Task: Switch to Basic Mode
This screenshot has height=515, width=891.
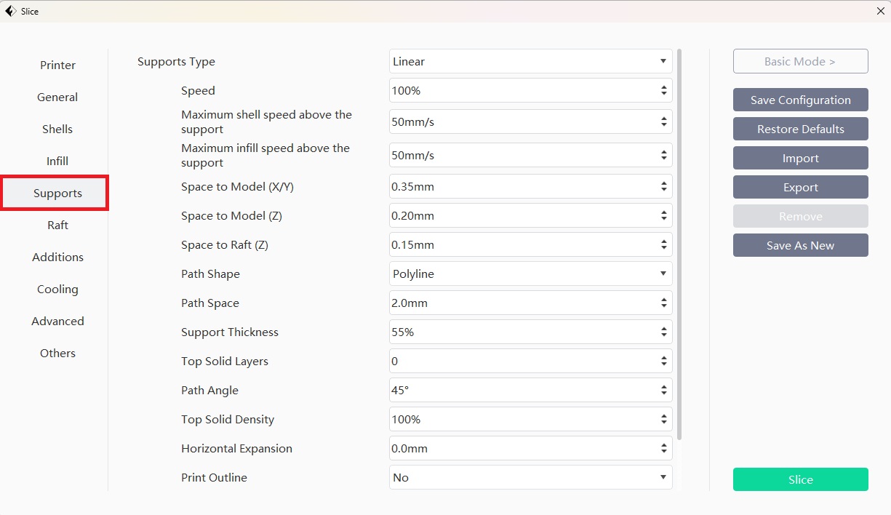Action: point(800,62)
